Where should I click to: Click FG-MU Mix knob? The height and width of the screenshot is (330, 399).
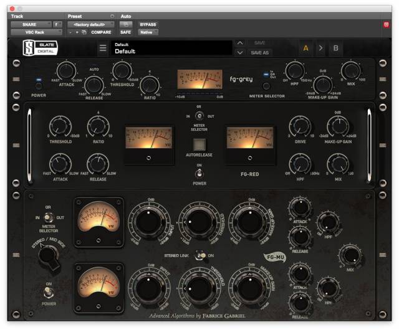click(350, 255)
